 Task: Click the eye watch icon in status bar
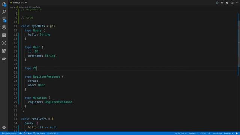click(20, 133)
